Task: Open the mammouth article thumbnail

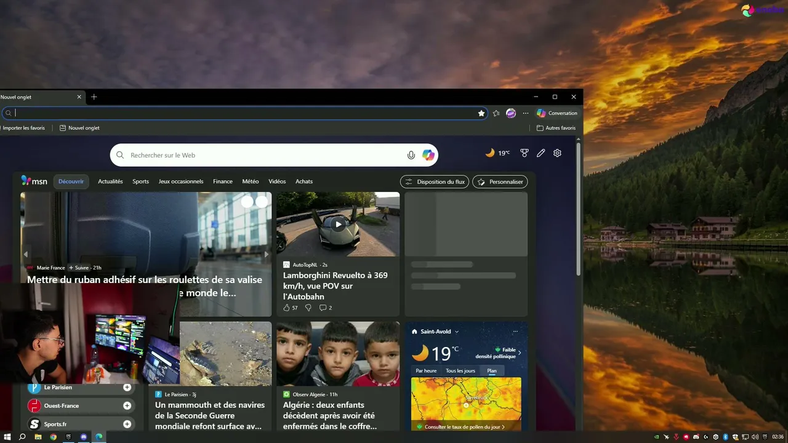Action: point(225,354)
